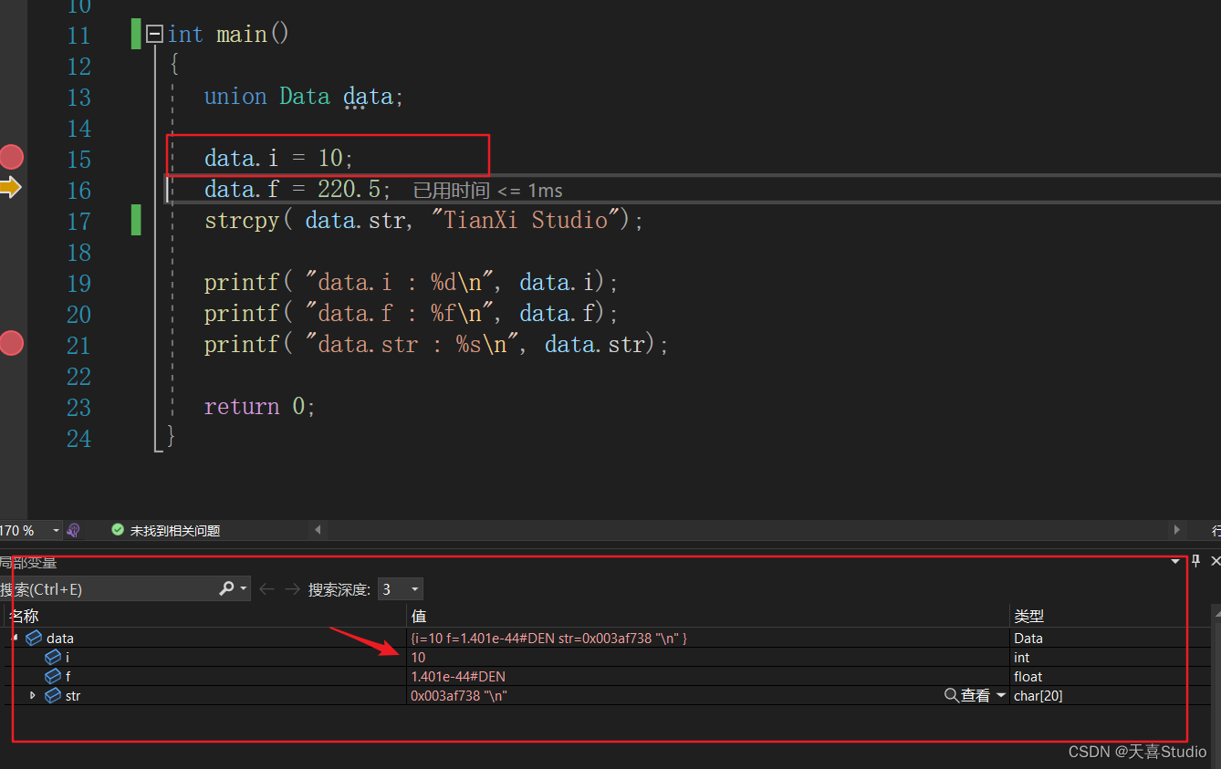Click the data summary value {i=10 f=...}
Viewport: 1221px width, 769px height.
548,639
